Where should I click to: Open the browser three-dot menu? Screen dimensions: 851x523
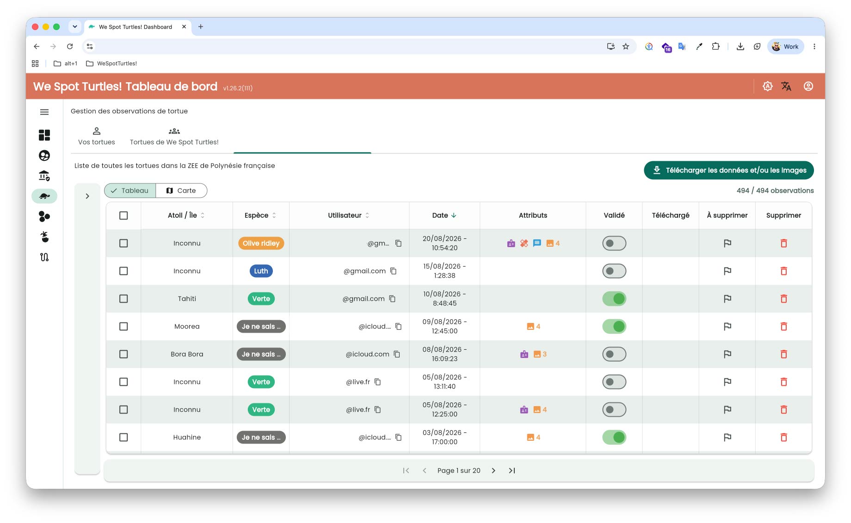(814, 47)
